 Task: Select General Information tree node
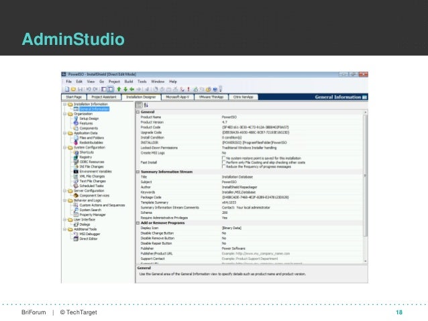tap(94, 109)
